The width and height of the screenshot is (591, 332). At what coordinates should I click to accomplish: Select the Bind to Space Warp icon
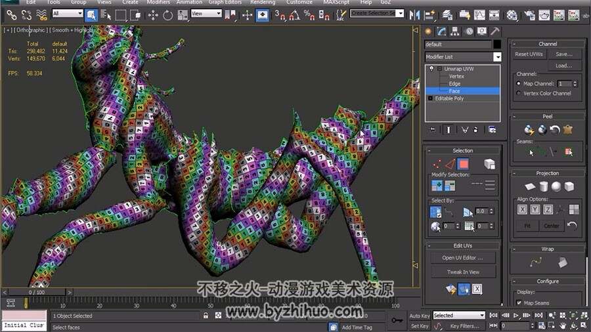(41, 15)
